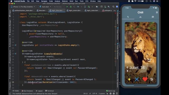Open the device file toolbar icon

click(97, 7)
